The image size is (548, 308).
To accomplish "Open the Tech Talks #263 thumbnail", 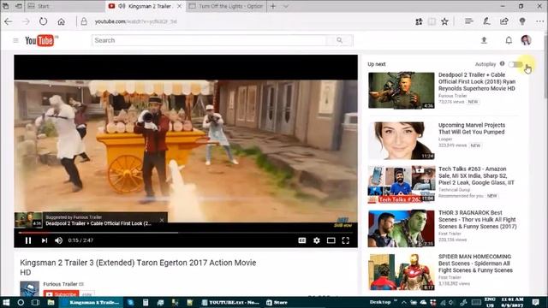I will pos(402,184).
